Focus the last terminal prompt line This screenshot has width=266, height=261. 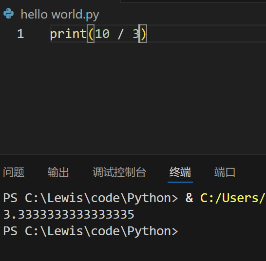click(91, 231)
